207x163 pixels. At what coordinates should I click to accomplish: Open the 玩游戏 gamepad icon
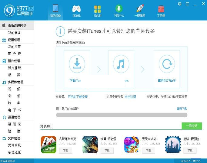(x=76, y=9)
